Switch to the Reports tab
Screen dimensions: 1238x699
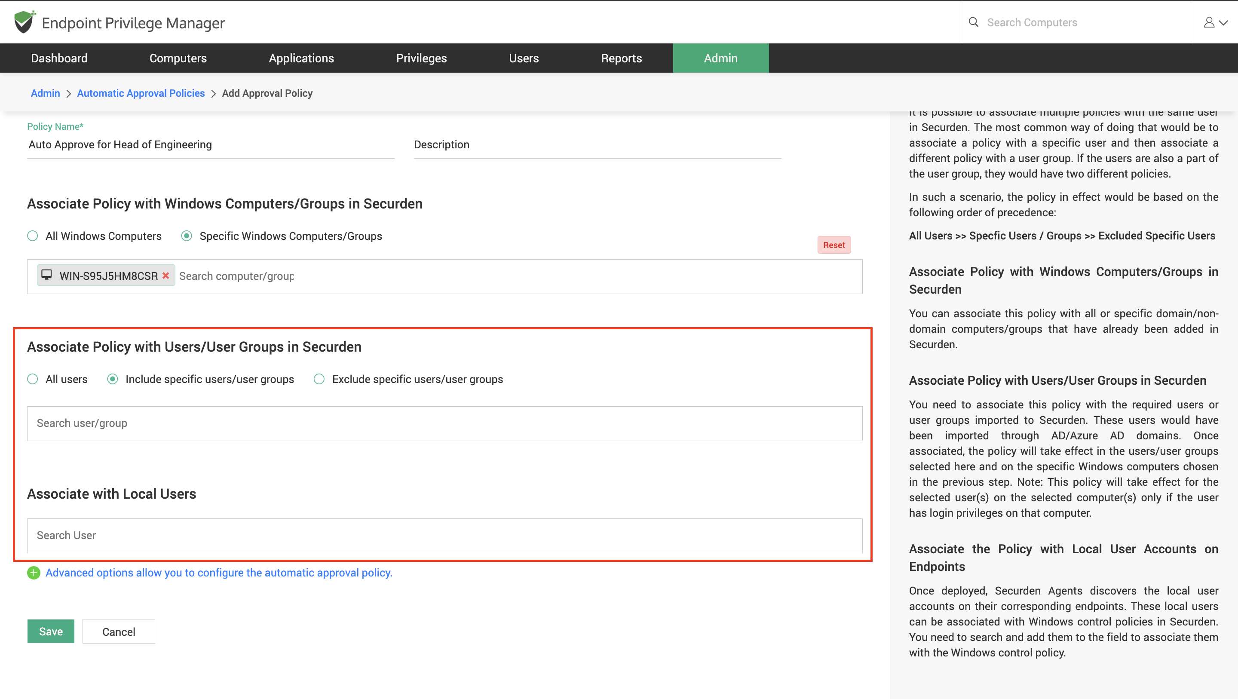[x=622, y=58]
